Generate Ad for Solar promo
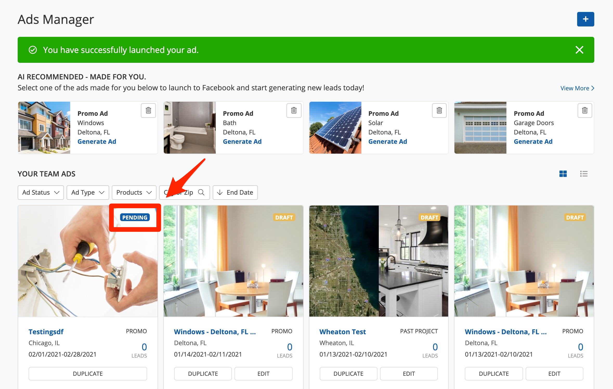The width and height of the screenshot is (613, 389). tap(387, 142)
